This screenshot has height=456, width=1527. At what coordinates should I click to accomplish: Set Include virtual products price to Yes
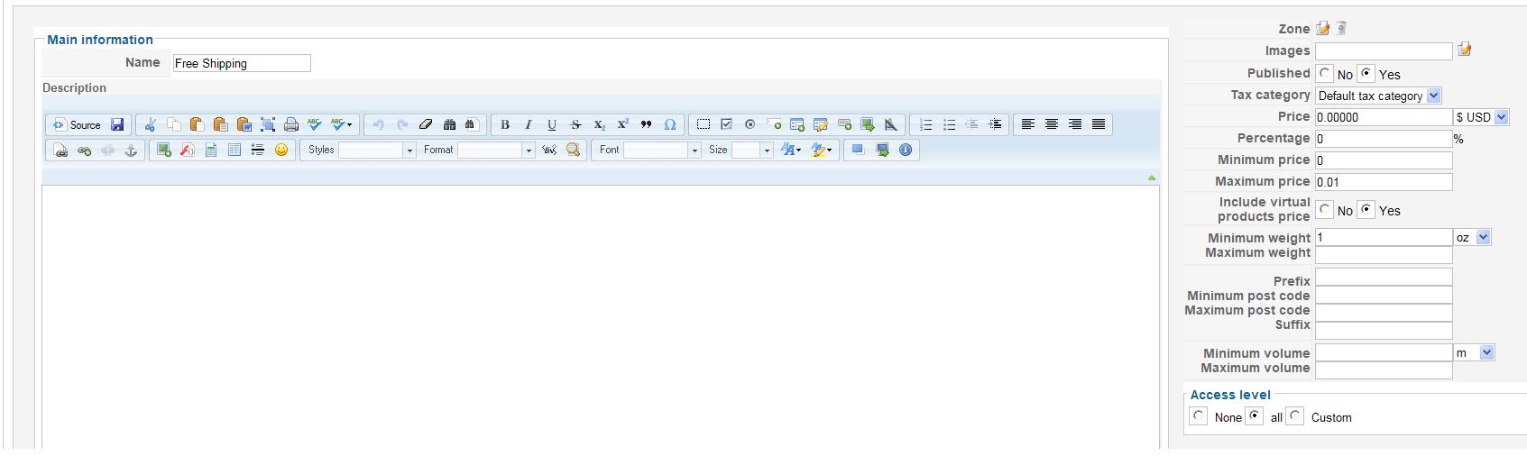click(x=1366, y=210)
